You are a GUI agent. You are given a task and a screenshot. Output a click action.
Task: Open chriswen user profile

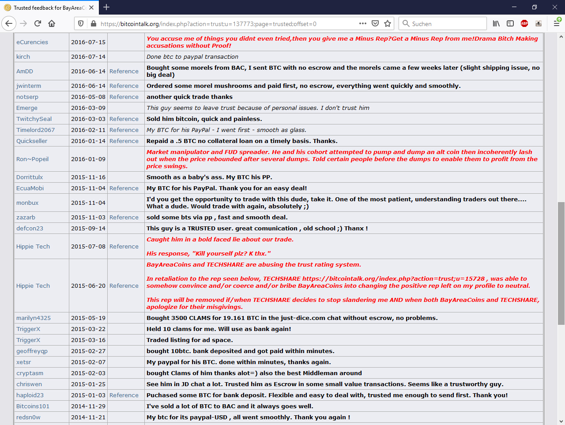(x=29, y=384)
